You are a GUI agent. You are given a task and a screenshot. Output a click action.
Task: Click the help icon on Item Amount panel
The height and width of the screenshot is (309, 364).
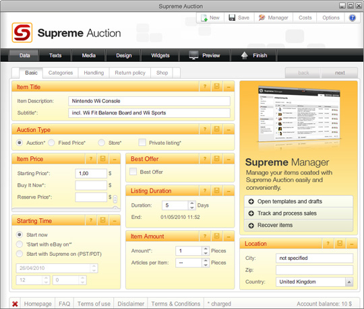tap(205, 236)
